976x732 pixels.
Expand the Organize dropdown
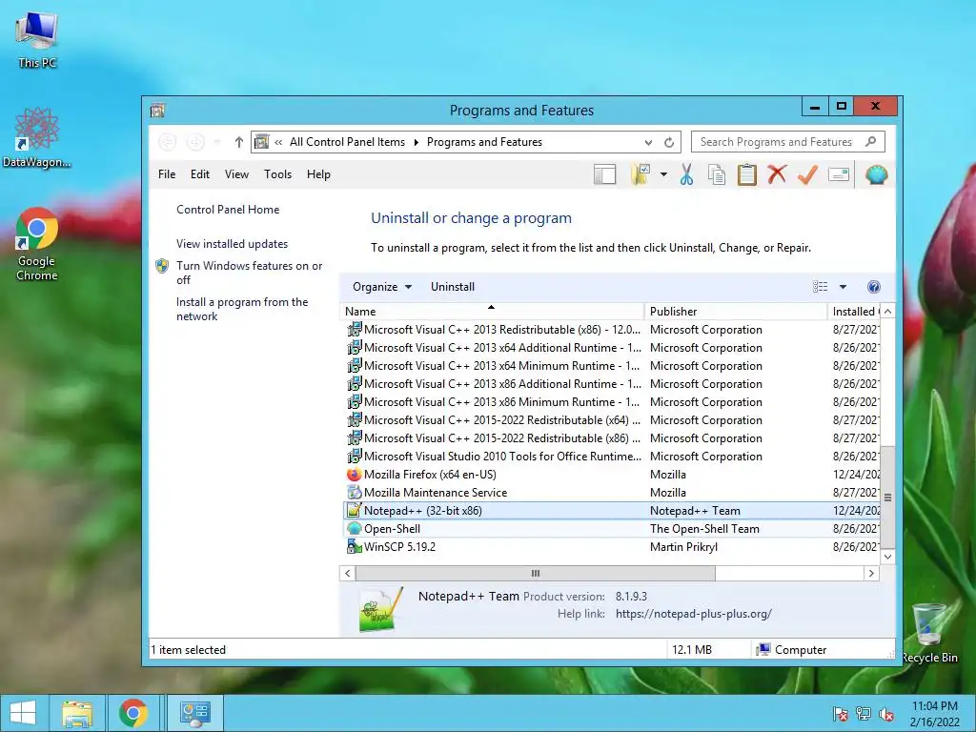(382, 287)
